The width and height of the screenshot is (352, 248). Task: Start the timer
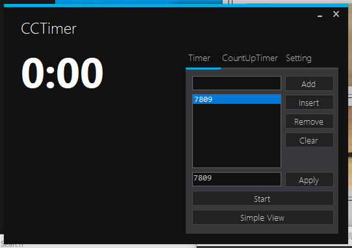(x=262, y=199)
